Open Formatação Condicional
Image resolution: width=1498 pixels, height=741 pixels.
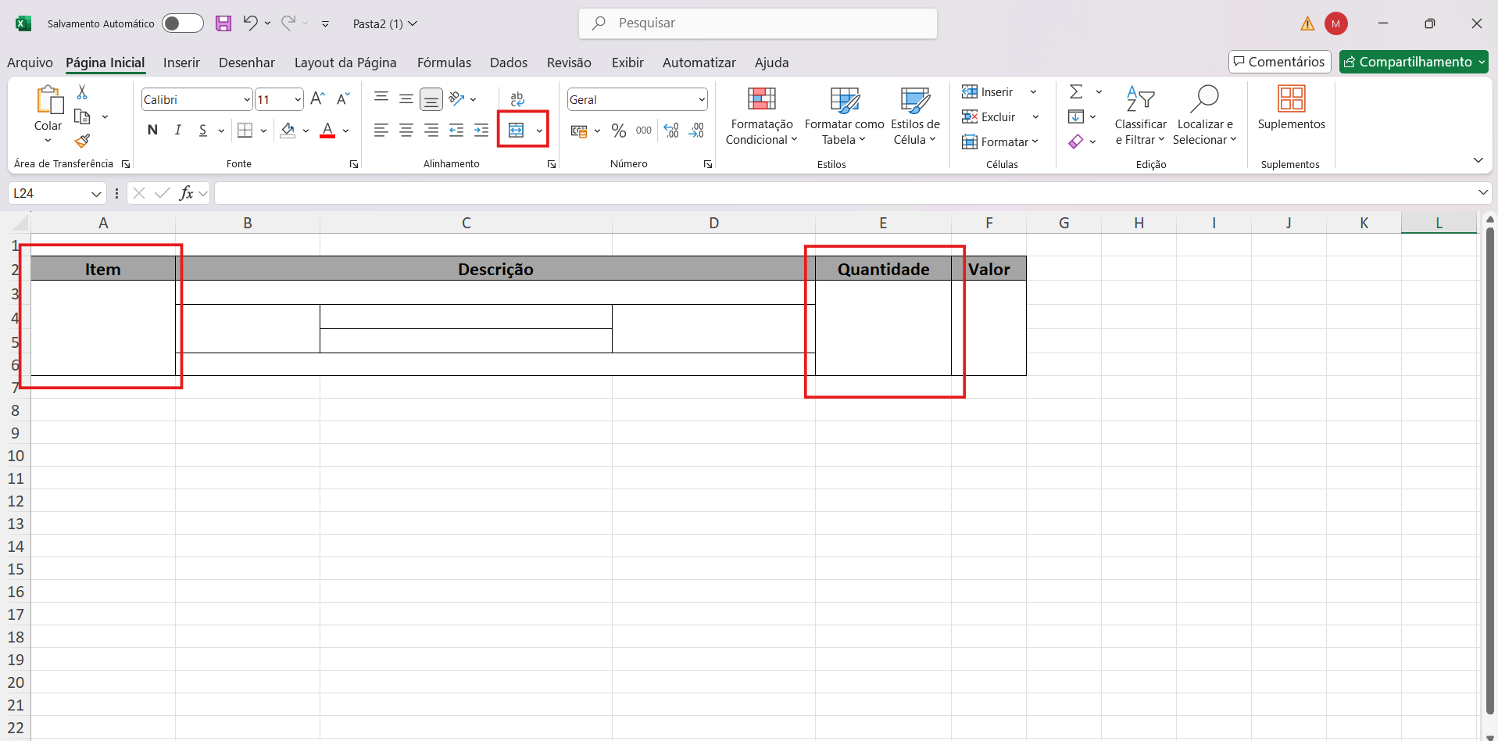(x=761, y=116)
